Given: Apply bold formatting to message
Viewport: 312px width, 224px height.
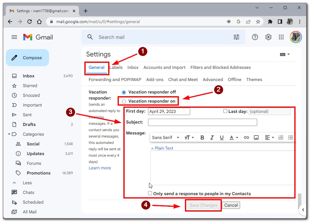Looking at the screenshot, I should click(202, 137).
